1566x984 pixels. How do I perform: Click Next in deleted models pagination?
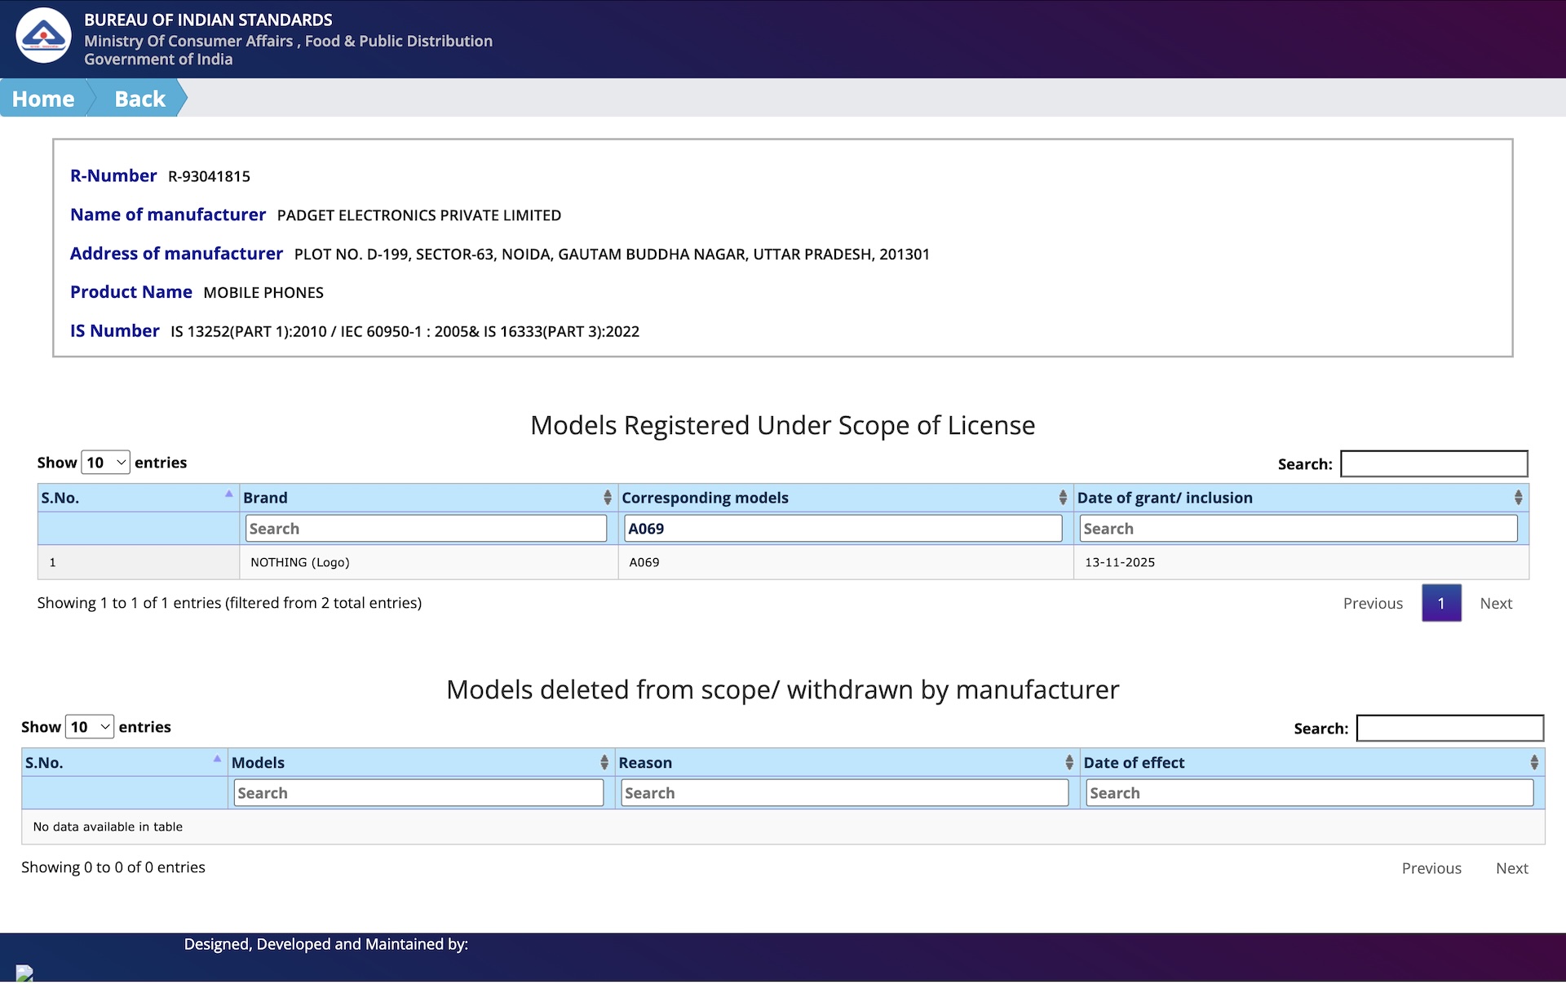[1511, 868]
